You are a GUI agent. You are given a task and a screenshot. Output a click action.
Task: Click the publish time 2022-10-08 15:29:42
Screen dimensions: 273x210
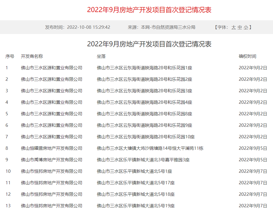[x=88, y=27]
